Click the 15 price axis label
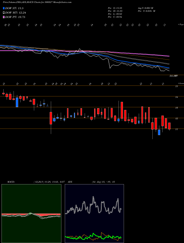The image size is (184, 243). (176, 87)
